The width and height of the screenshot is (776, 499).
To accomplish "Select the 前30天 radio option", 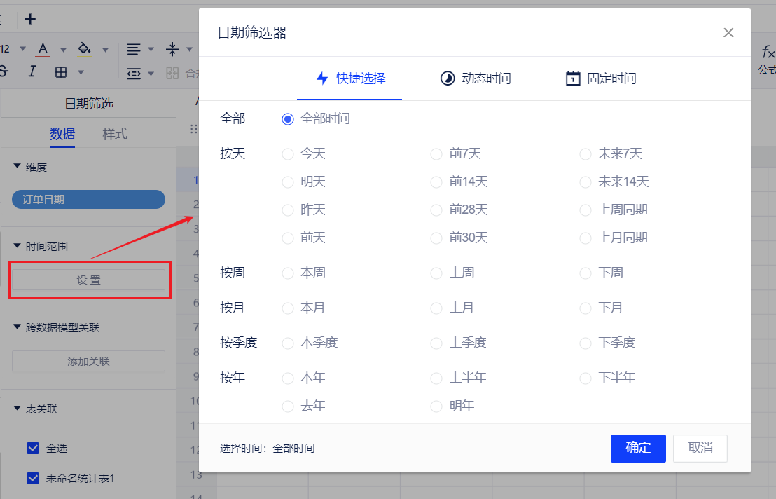I will point(436,238).
